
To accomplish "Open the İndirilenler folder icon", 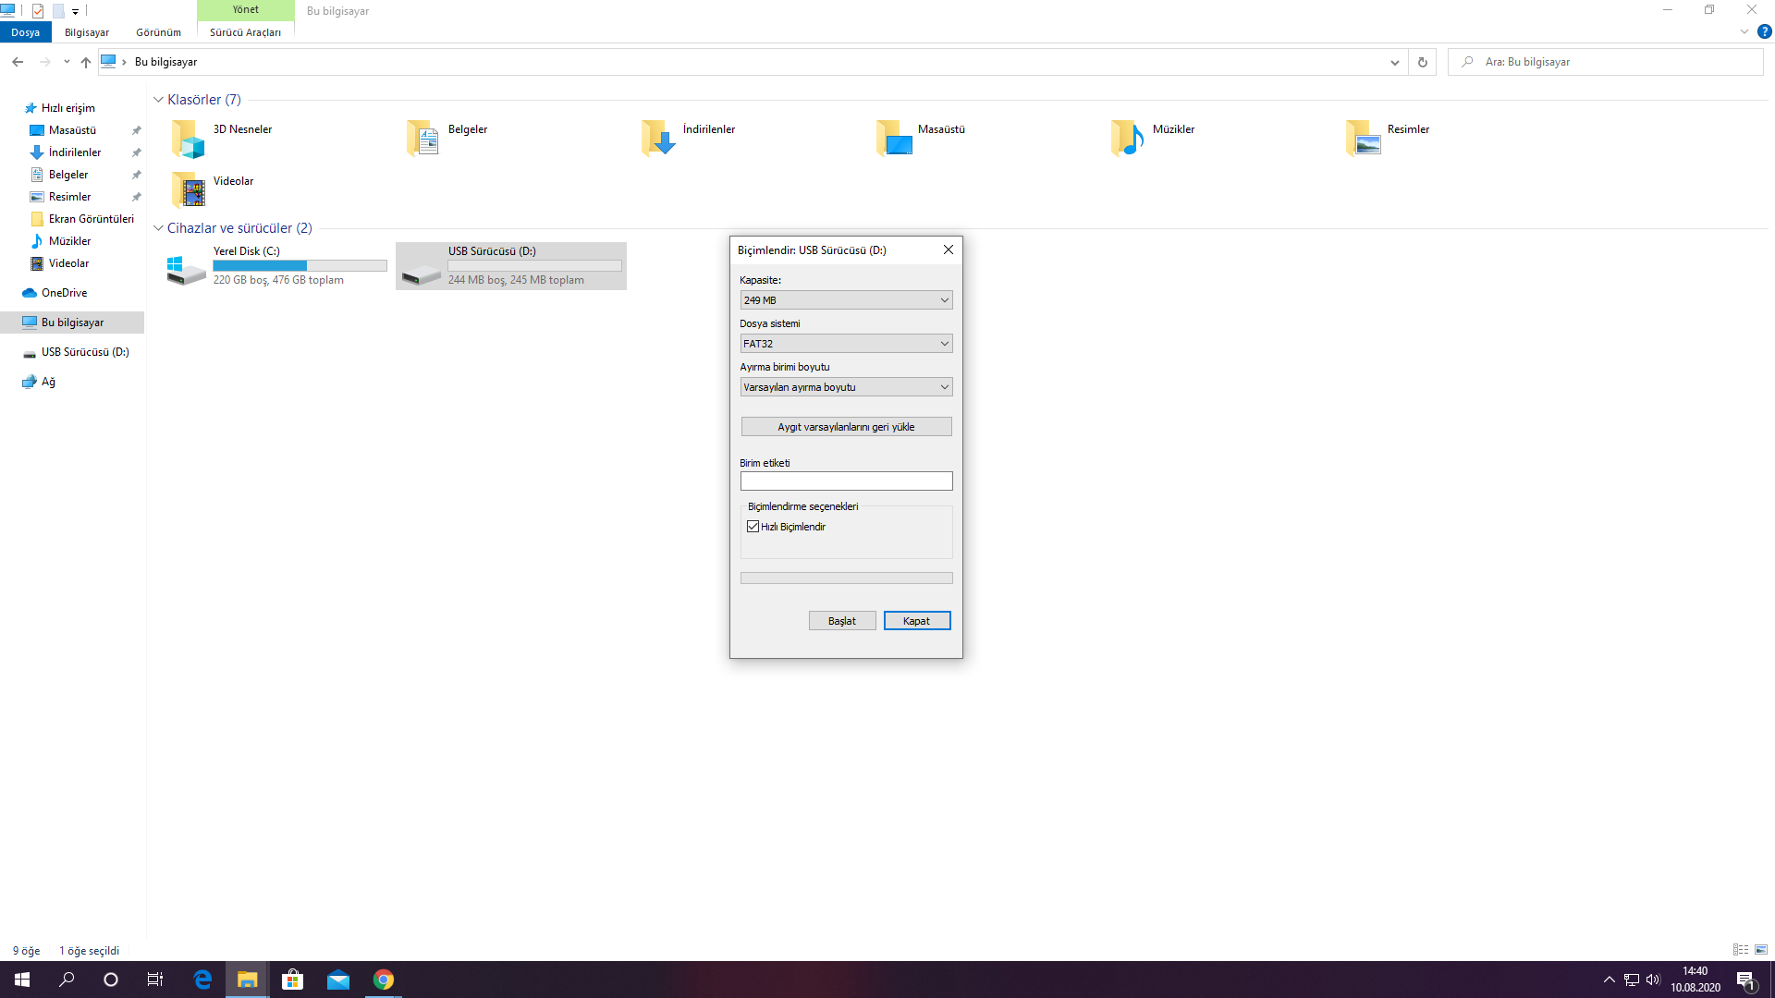I will [658, 139].
